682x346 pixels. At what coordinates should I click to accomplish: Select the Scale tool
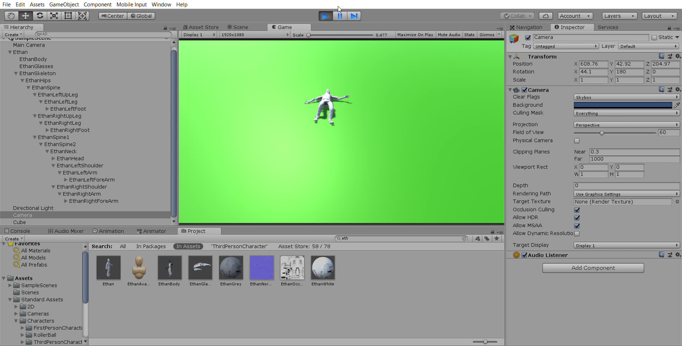(54, 16)
